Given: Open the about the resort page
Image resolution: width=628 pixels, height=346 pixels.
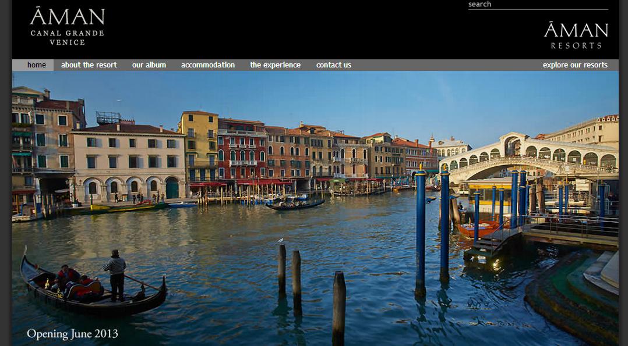Looking at the screenshot, I should point(89,65).
